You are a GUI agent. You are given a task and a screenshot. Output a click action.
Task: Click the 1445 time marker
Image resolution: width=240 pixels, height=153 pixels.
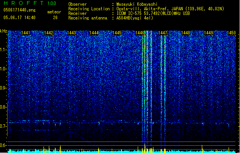tap(117, 33)
